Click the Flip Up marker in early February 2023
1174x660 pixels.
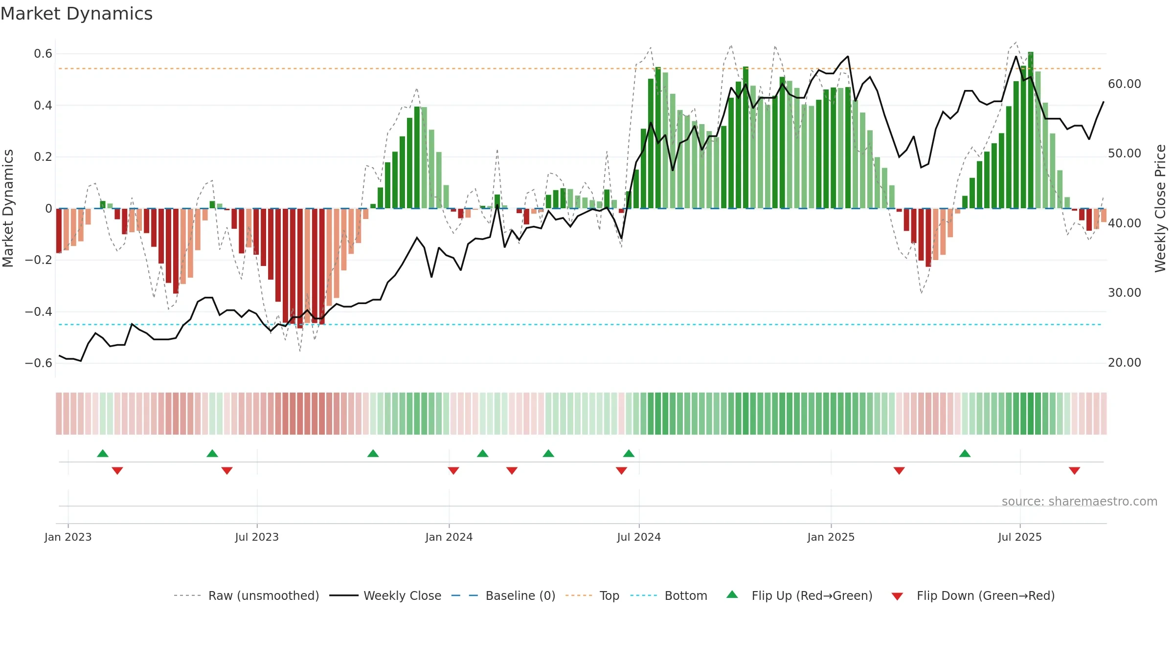pos(103,453)
